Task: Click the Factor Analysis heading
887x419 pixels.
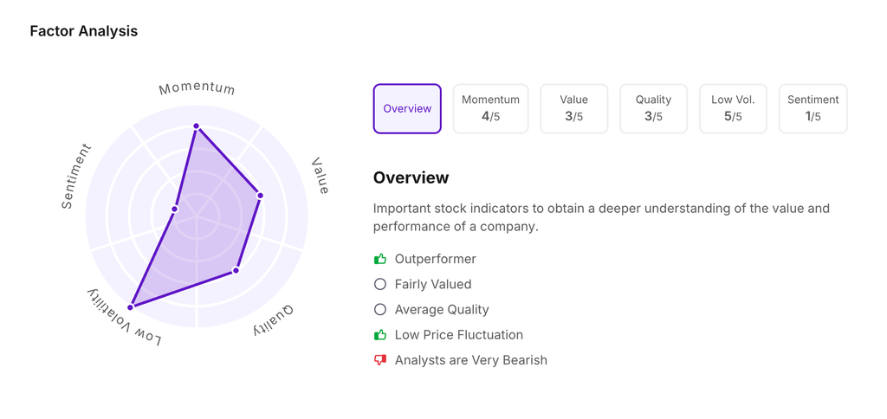Action: click(84, 31)
